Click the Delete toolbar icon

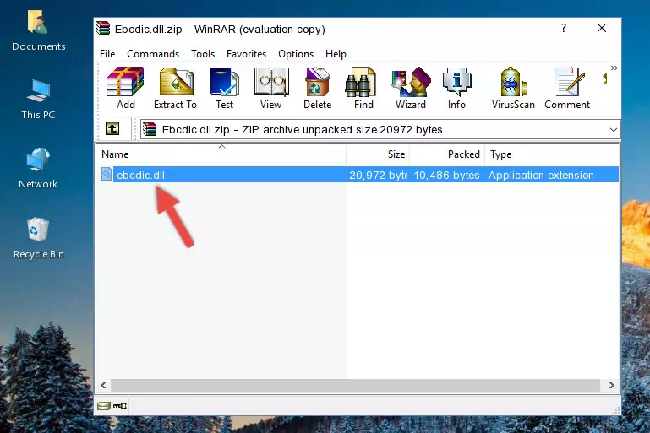(x=318, y=88)
